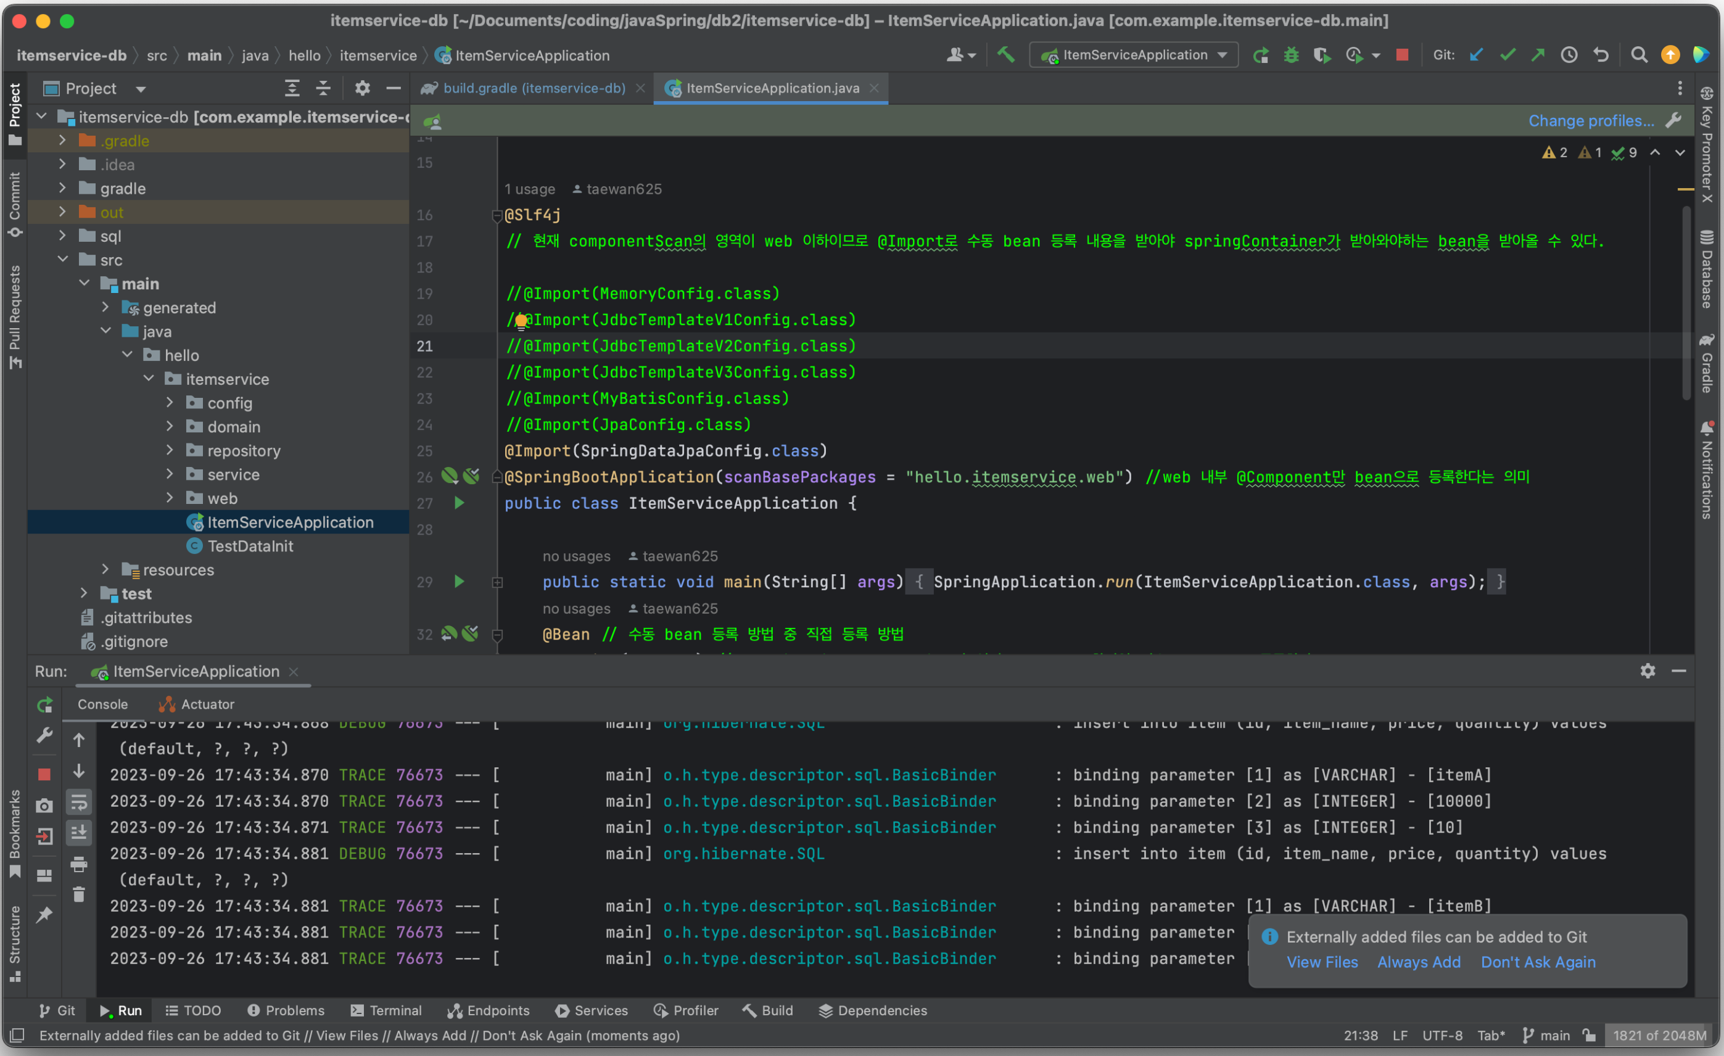The width and height of the screenshot is (1724, 1056).
Task: Click the Build project hammer icon
Action: click(1005, 54)
